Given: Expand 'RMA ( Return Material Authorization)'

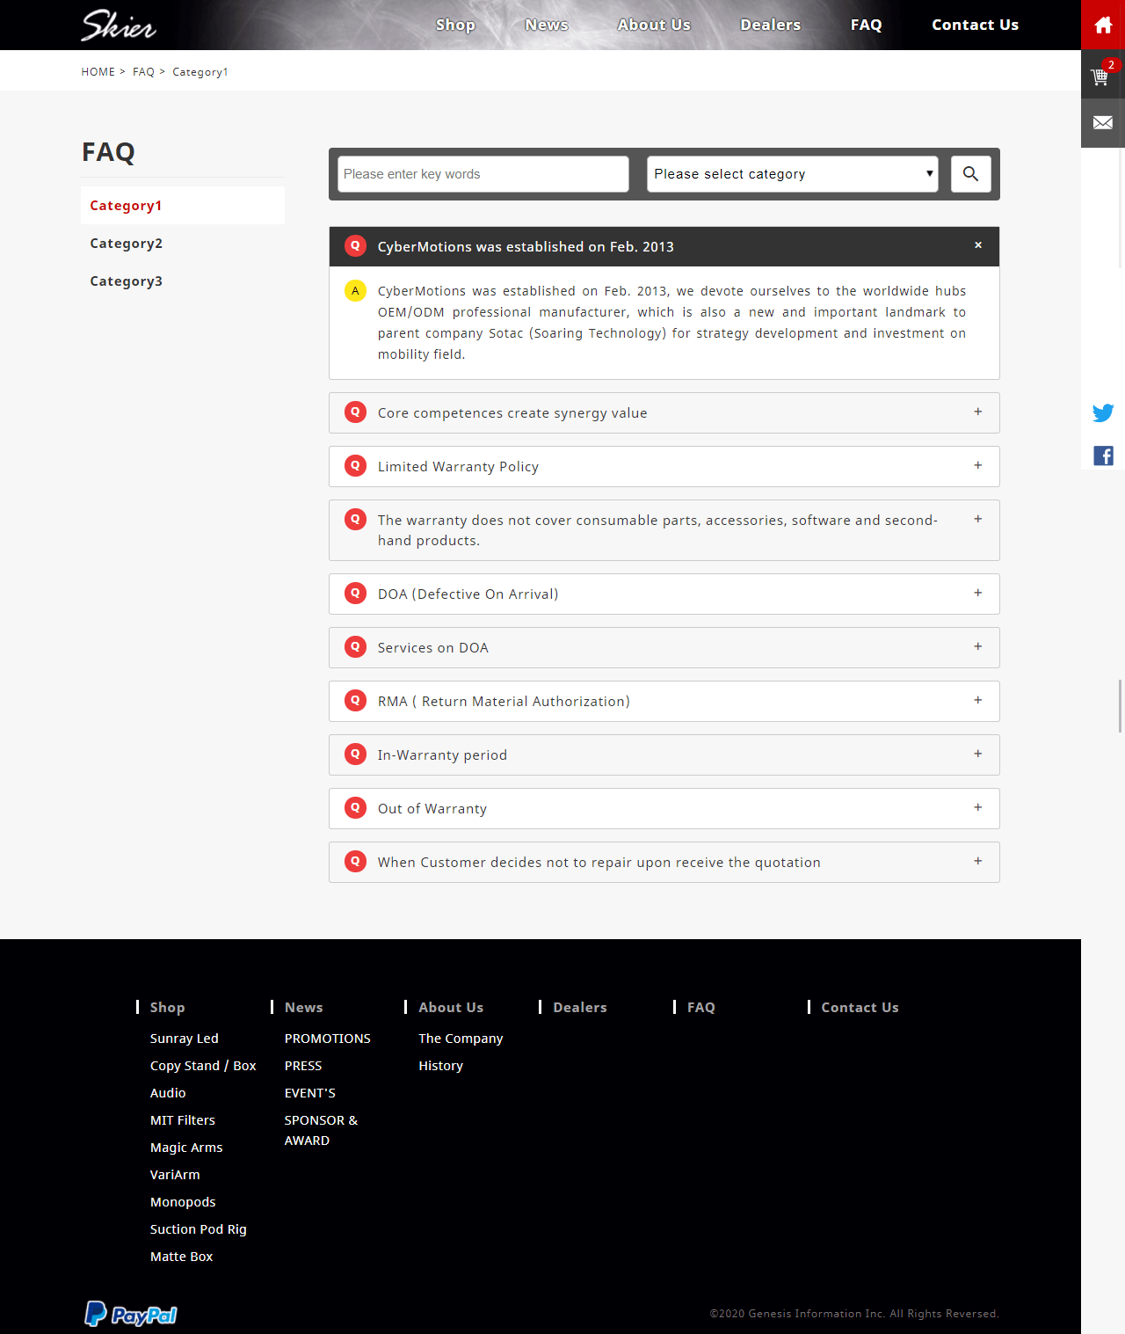Looking at the screenshot, I should tap(664, 701).
